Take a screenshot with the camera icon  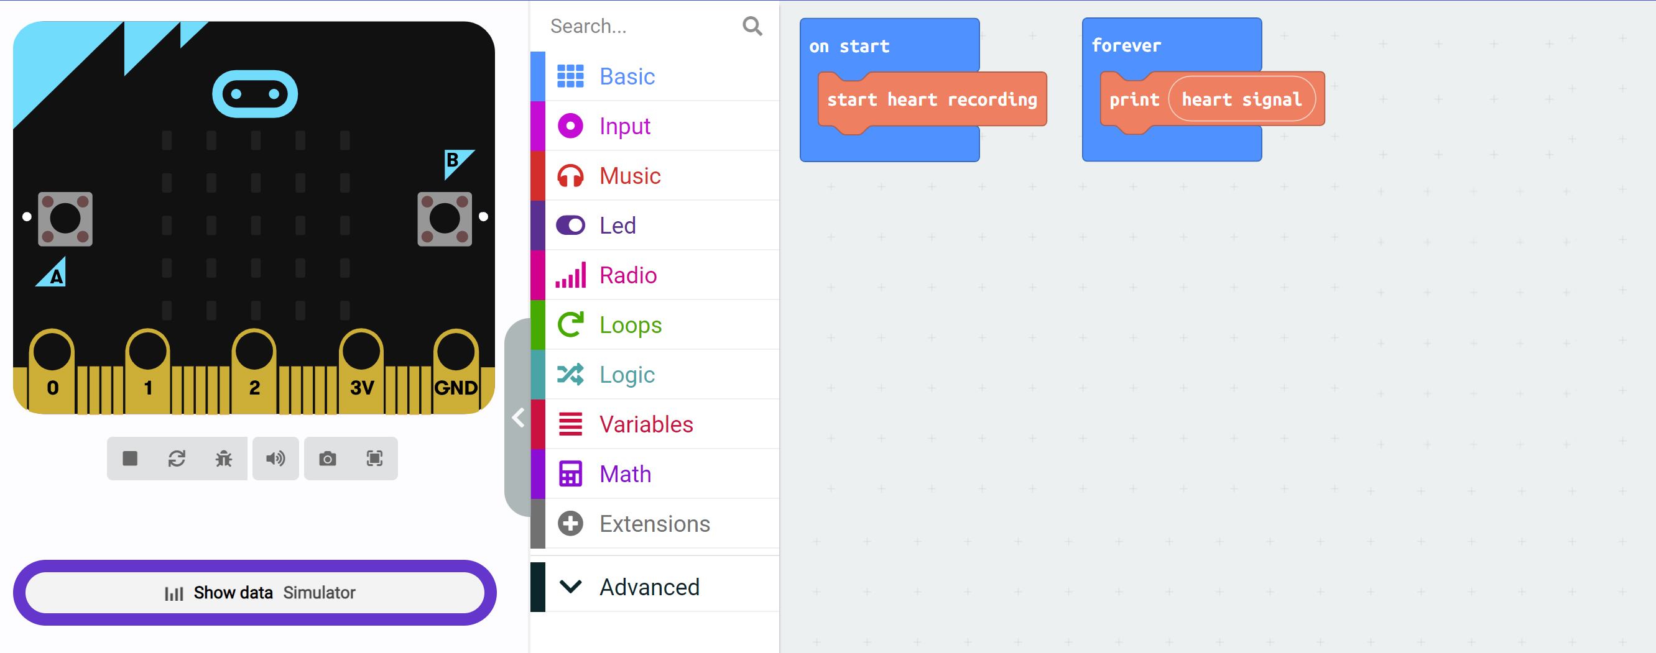(x=327, y=458)
